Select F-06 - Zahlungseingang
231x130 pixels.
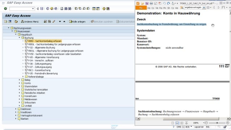[40, 64]
